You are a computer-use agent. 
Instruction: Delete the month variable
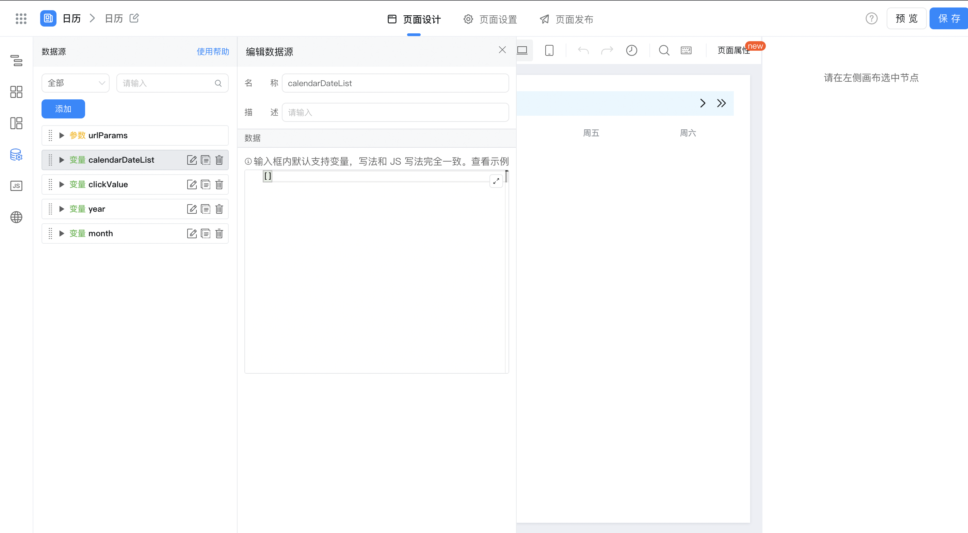coord(219,233)
